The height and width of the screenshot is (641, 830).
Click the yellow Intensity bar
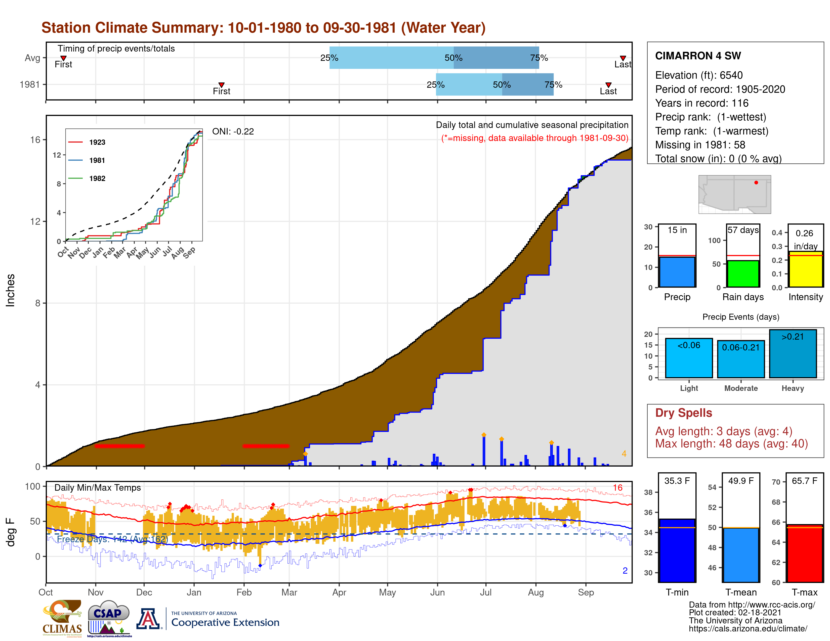click(x=806, y=269)
